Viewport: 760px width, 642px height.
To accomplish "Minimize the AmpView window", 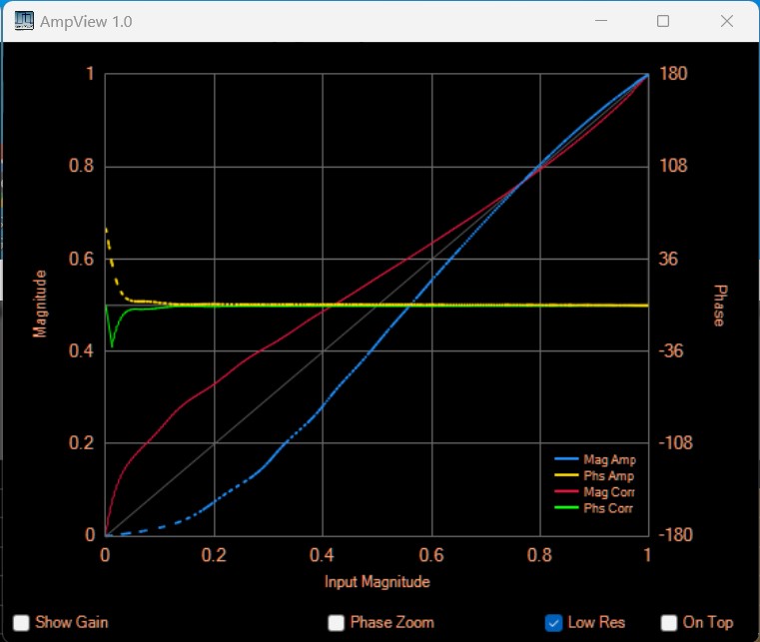I will pyautogui.click(x=601, y=21).
